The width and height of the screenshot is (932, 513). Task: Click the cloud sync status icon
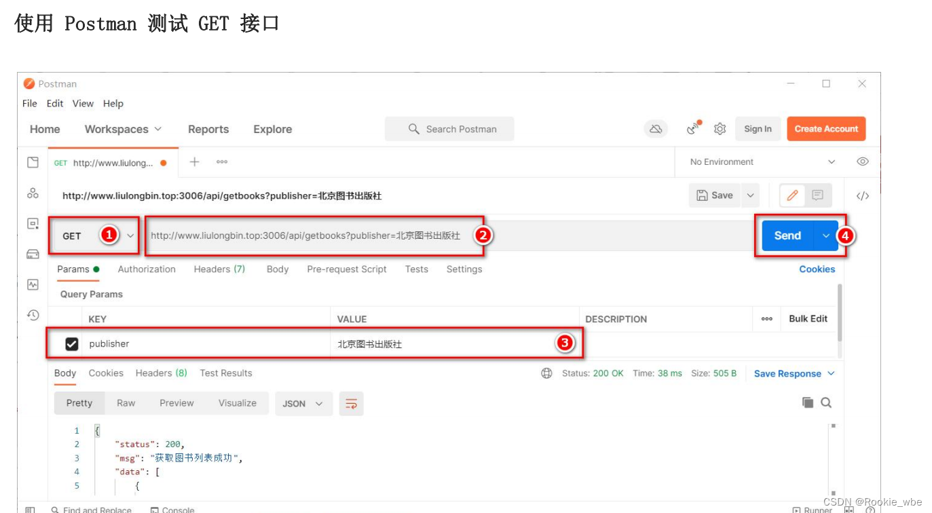(656, 129)
